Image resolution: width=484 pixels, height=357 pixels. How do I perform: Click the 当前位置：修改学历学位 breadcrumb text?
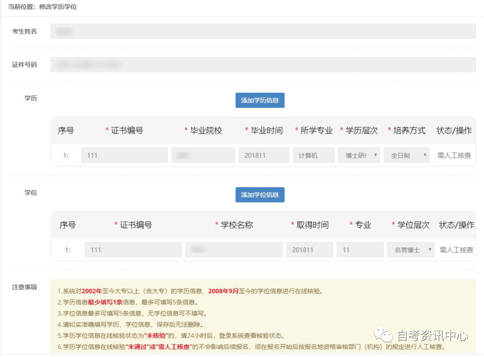pos(42,7)
